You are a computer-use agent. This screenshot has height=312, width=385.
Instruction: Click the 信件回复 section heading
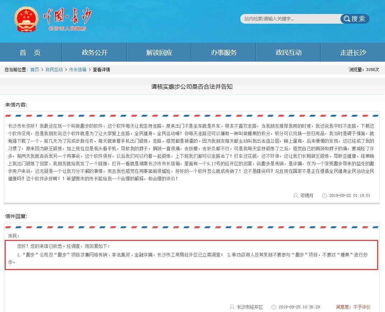coord(16,216)
